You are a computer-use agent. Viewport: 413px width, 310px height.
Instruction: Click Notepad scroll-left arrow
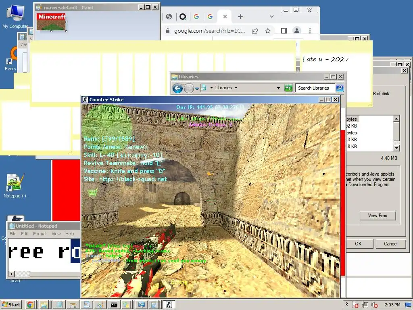[11, 274]
